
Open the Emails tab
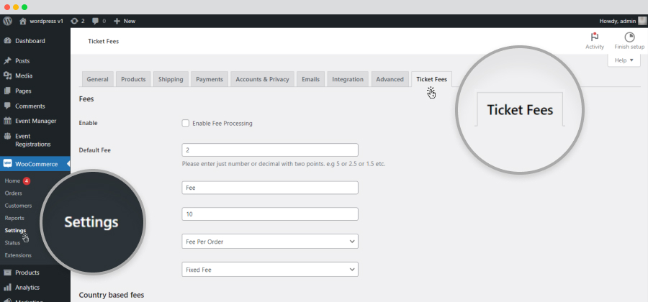(x=310, y=79)
